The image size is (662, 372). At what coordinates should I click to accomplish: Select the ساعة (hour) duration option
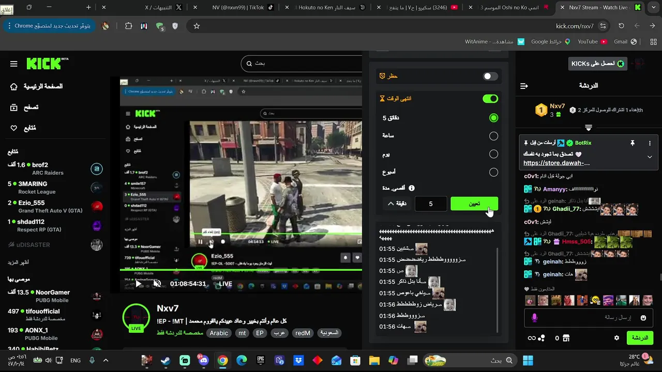[493, 136]
